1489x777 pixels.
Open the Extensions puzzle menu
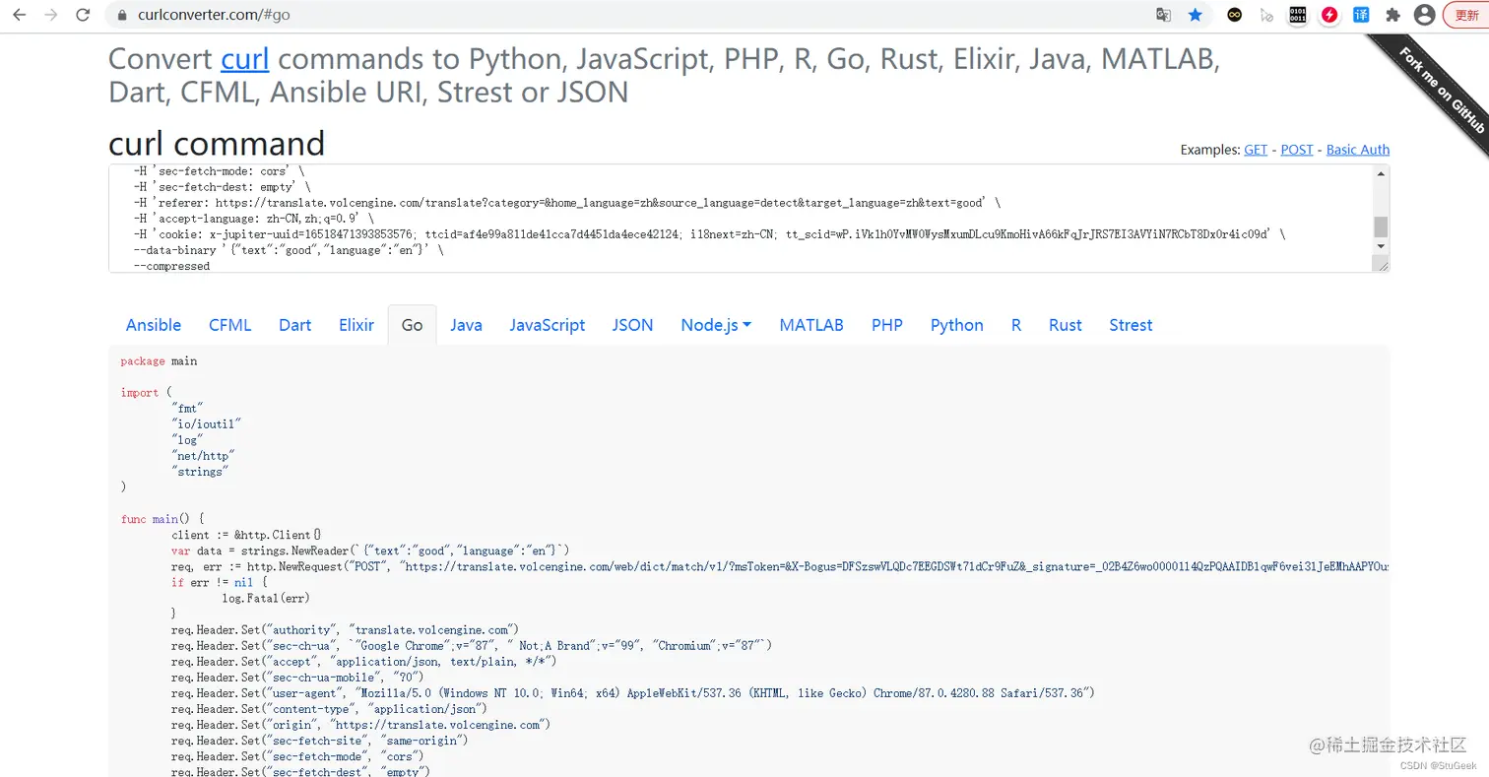tap(1392, 15)
